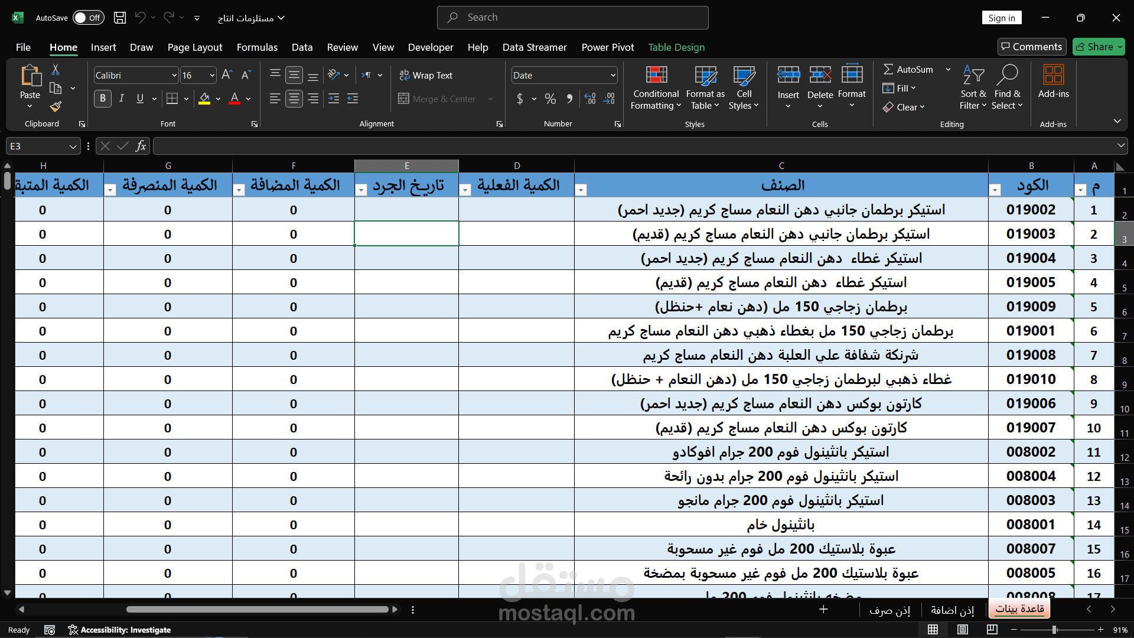Switch to sheet tab إذن صرف
This screenshot has height=638, width=1134.
[x=889, y=610]
